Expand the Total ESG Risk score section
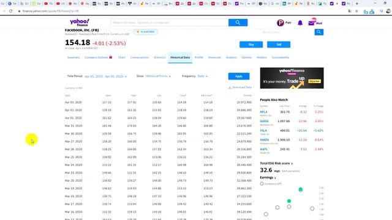This screenshot has height=220, width=392. [x=276, y=163]
